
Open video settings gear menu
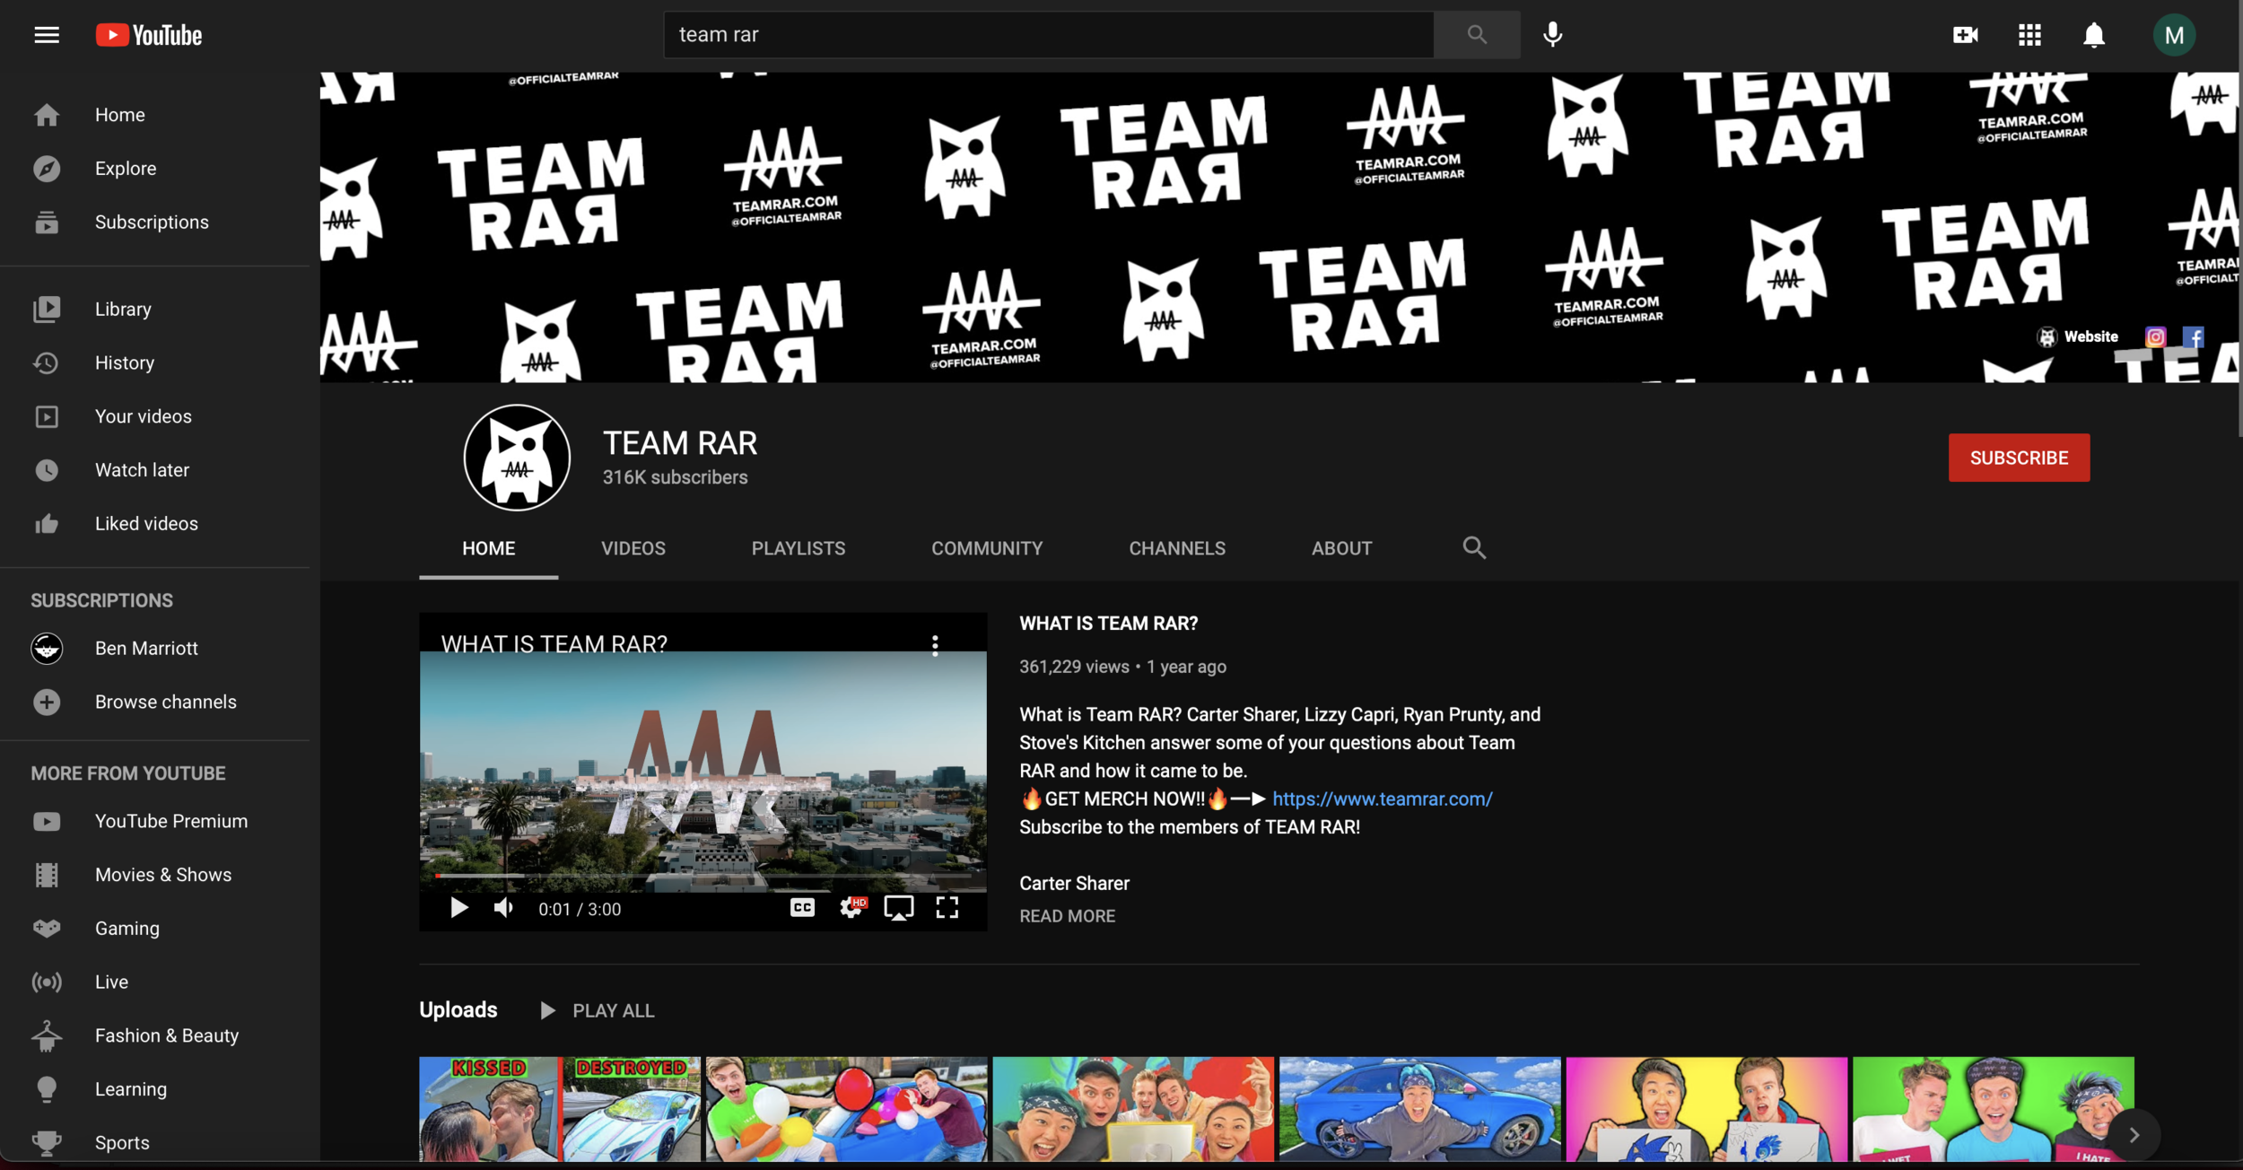pos(851,908)
